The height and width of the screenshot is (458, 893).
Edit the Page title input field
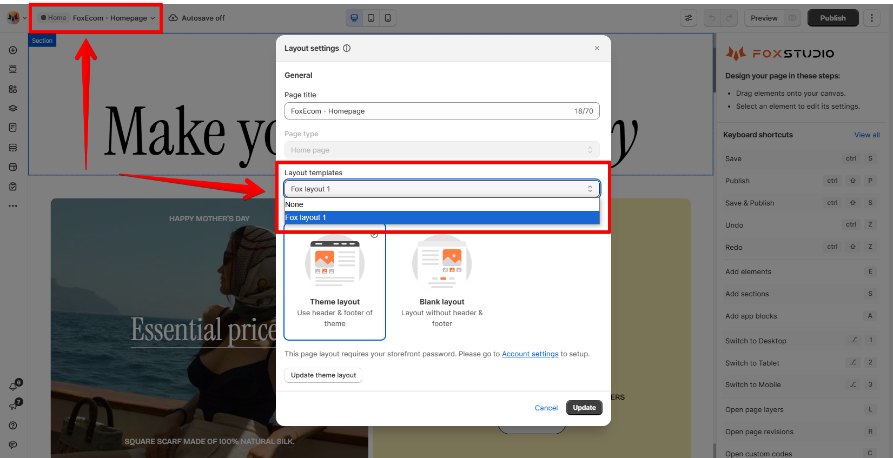coord(442,111)
